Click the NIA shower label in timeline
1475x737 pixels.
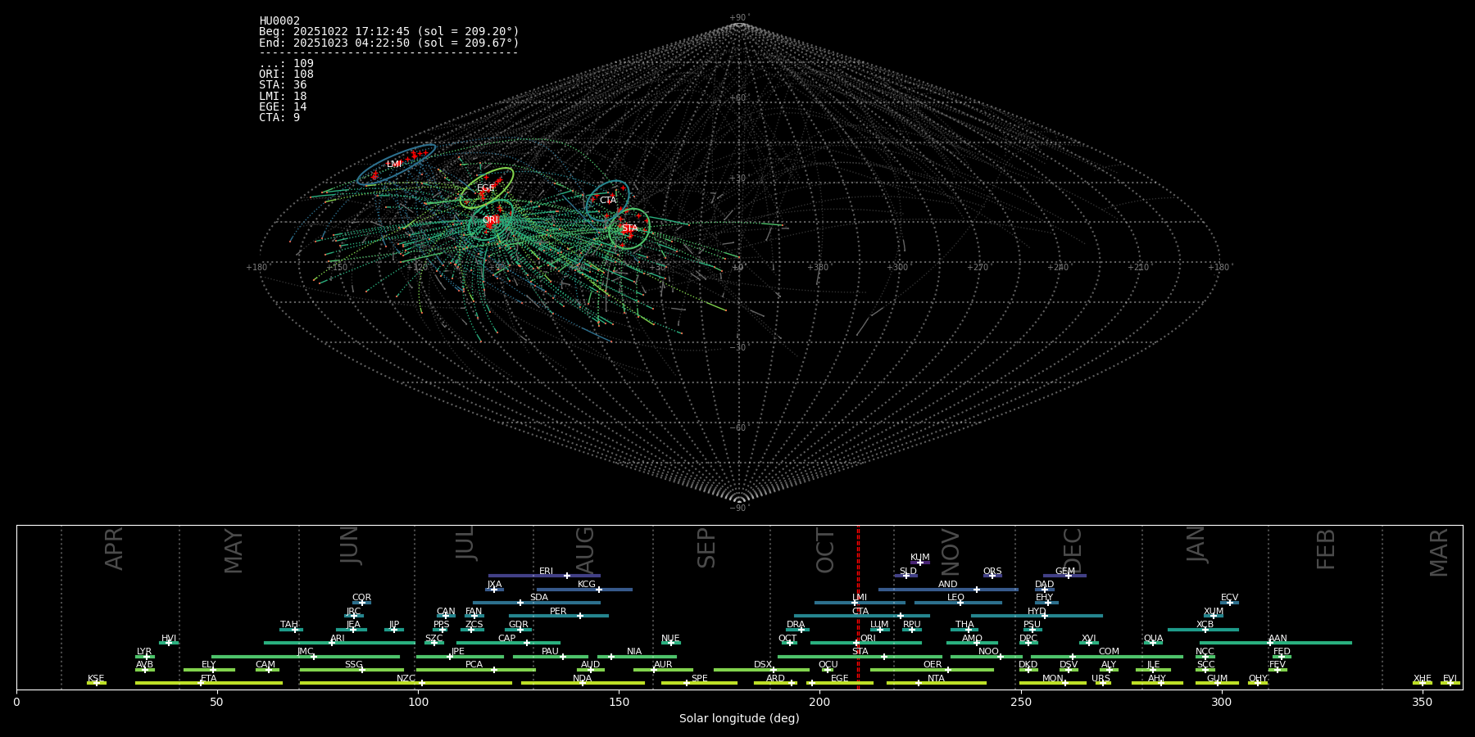634,652
